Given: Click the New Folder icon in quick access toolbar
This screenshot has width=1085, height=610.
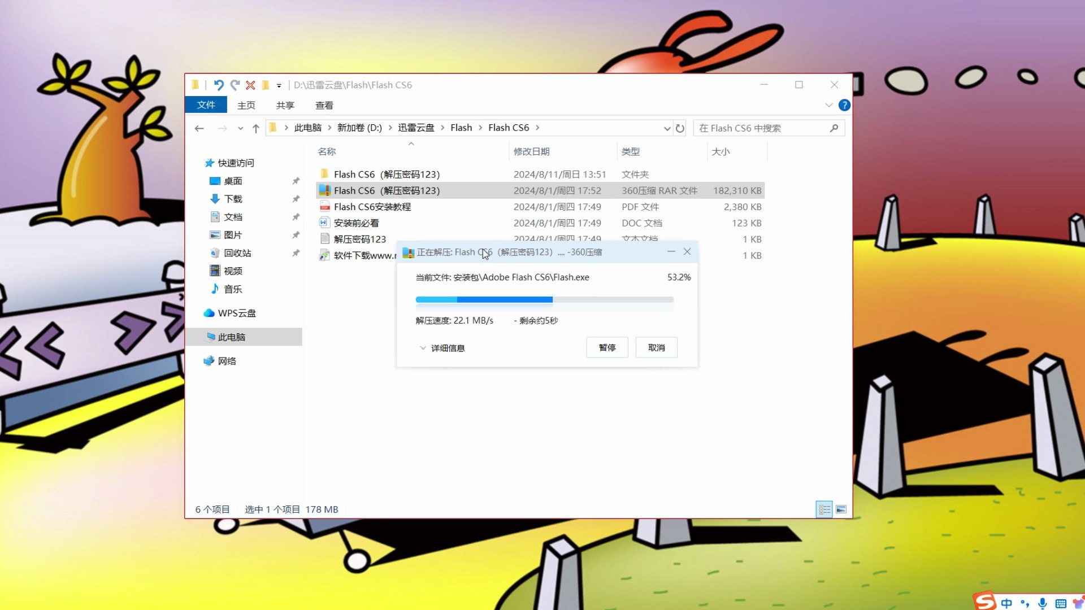Looking at the screenshot, I should coord(266,85).
